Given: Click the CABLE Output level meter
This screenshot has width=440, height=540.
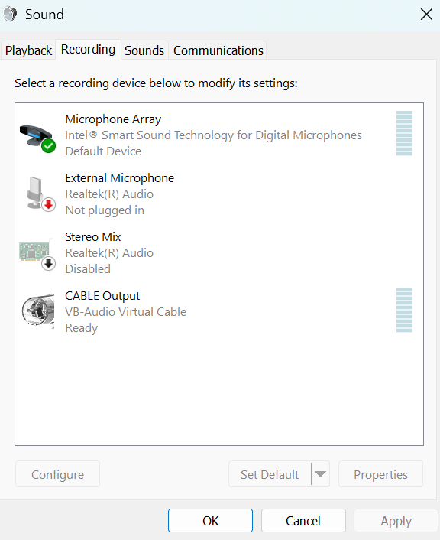Looking at the screenshot, I should tap(404, 310).
